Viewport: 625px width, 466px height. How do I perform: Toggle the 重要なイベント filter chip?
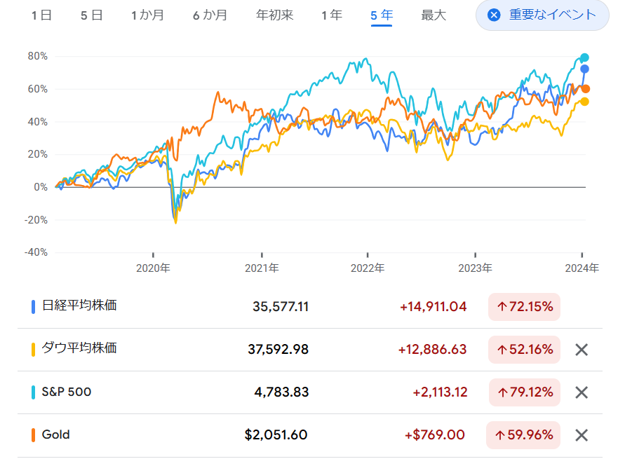coord(542,15)
